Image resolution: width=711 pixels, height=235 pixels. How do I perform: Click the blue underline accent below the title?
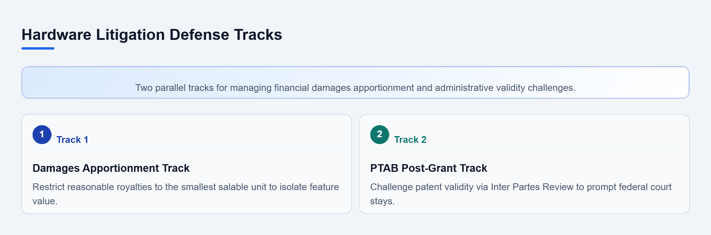pyautogui.click(x=38, y=48)
